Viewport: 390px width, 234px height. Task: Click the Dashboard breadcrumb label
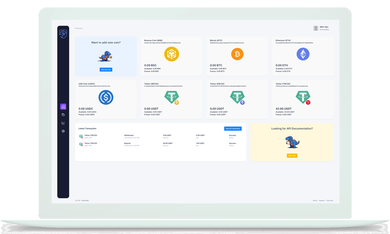[x=79, y=28]
